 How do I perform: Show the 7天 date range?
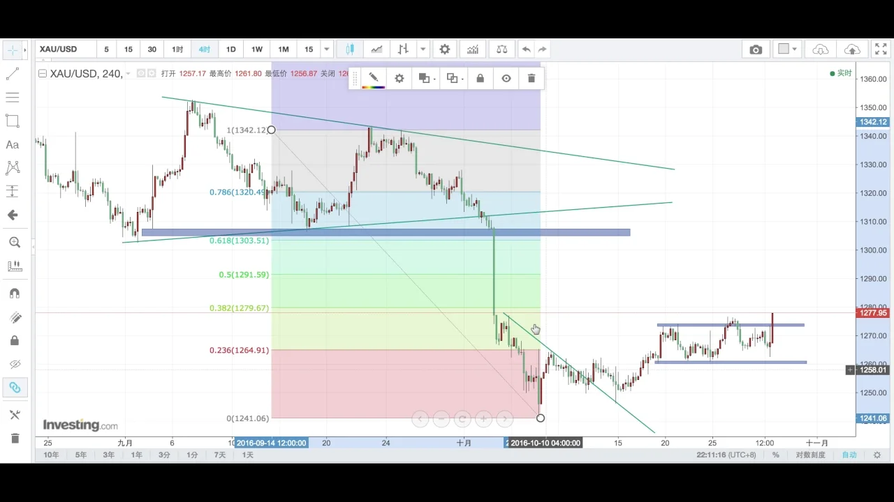point(220,455)
